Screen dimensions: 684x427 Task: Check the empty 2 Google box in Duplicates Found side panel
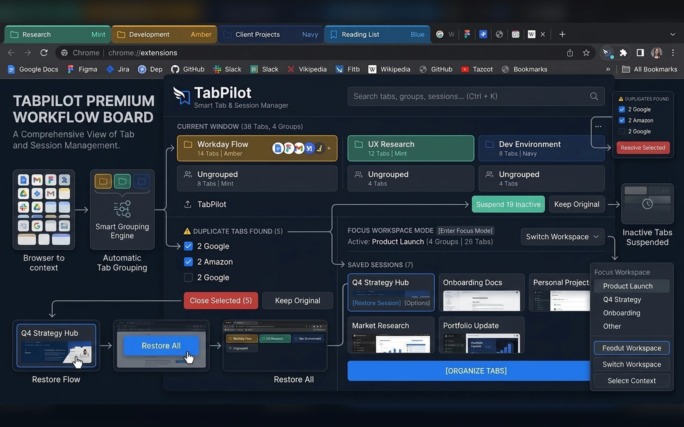(x=622, y=131)
